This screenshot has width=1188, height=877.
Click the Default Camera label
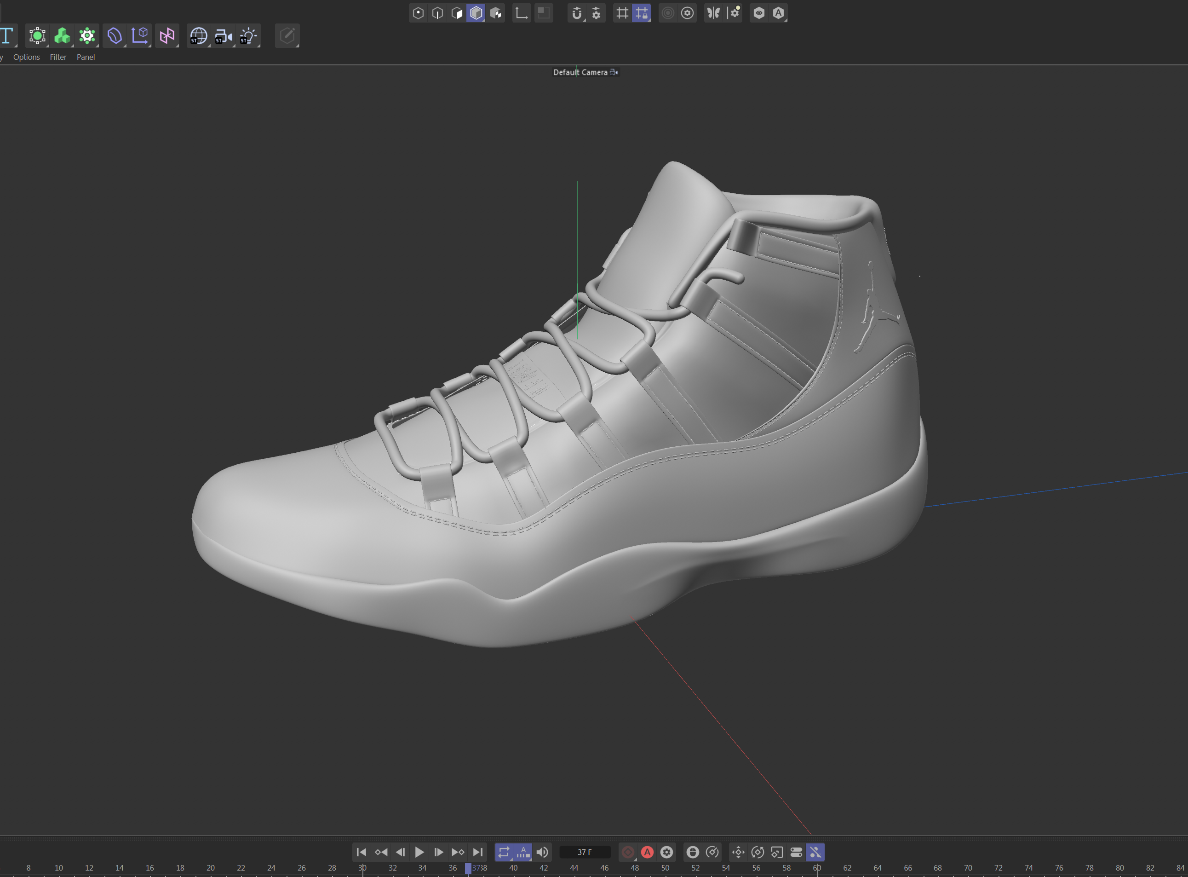(580, 72)
